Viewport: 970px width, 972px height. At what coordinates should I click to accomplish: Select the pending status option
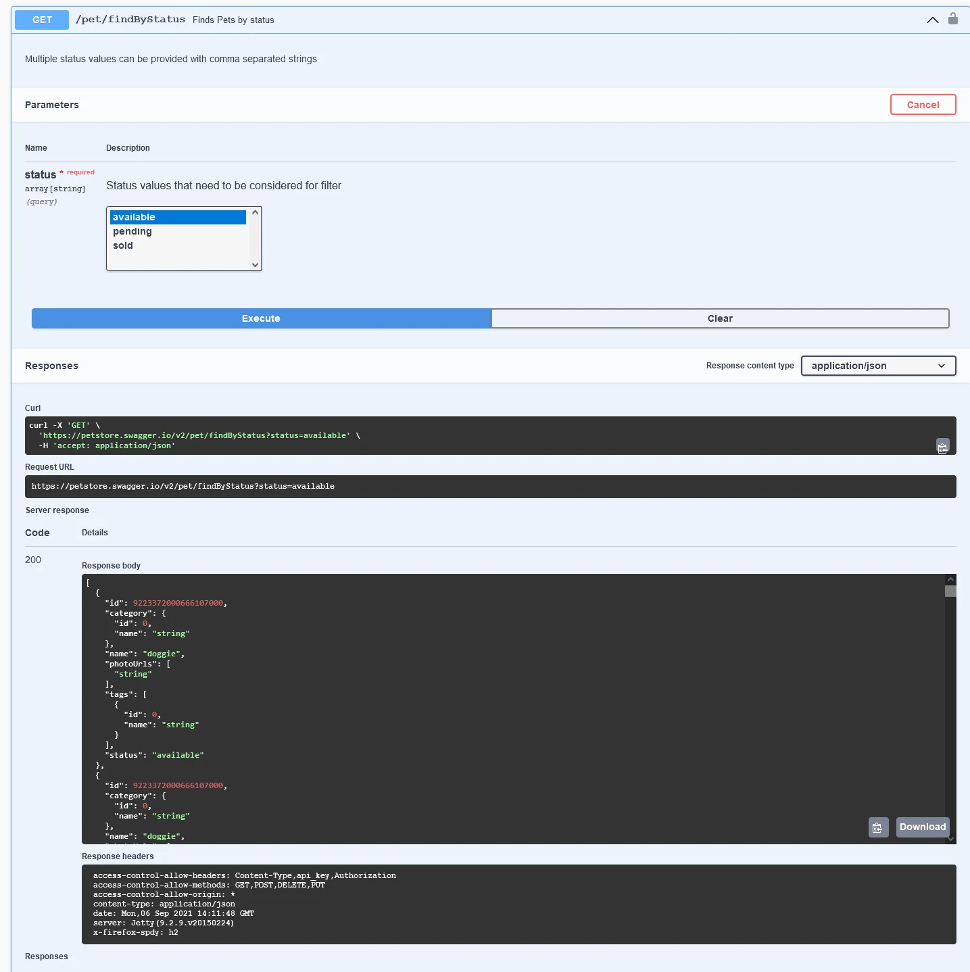coord(178,231)
